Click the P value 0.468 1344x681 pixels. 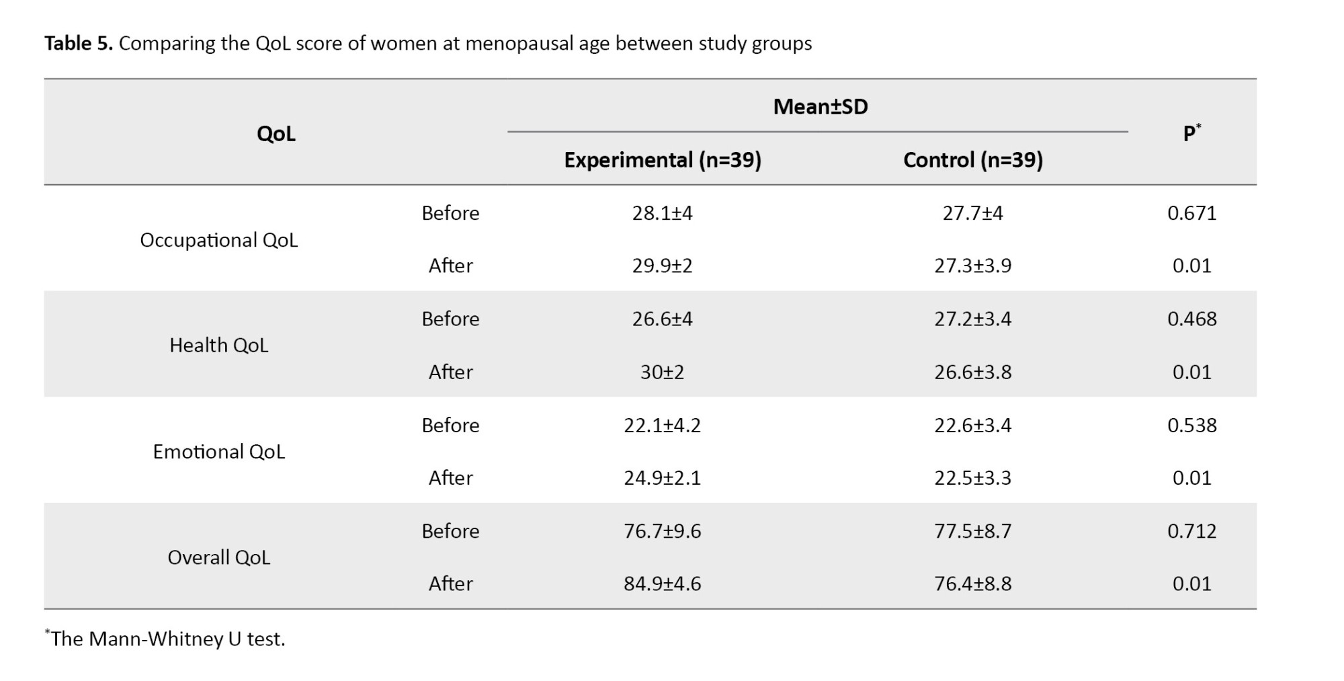pos(1191,319)
